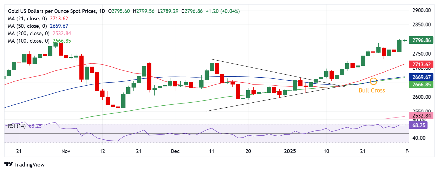Viewport: 439px width, 172px height.
Task: Select the MA (50, close, 0) legend
Action: pyautogui.click(x=28, y=26)
